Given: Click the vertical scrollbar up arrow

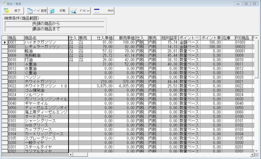Looking at the screenshot, I should point(256,38).
